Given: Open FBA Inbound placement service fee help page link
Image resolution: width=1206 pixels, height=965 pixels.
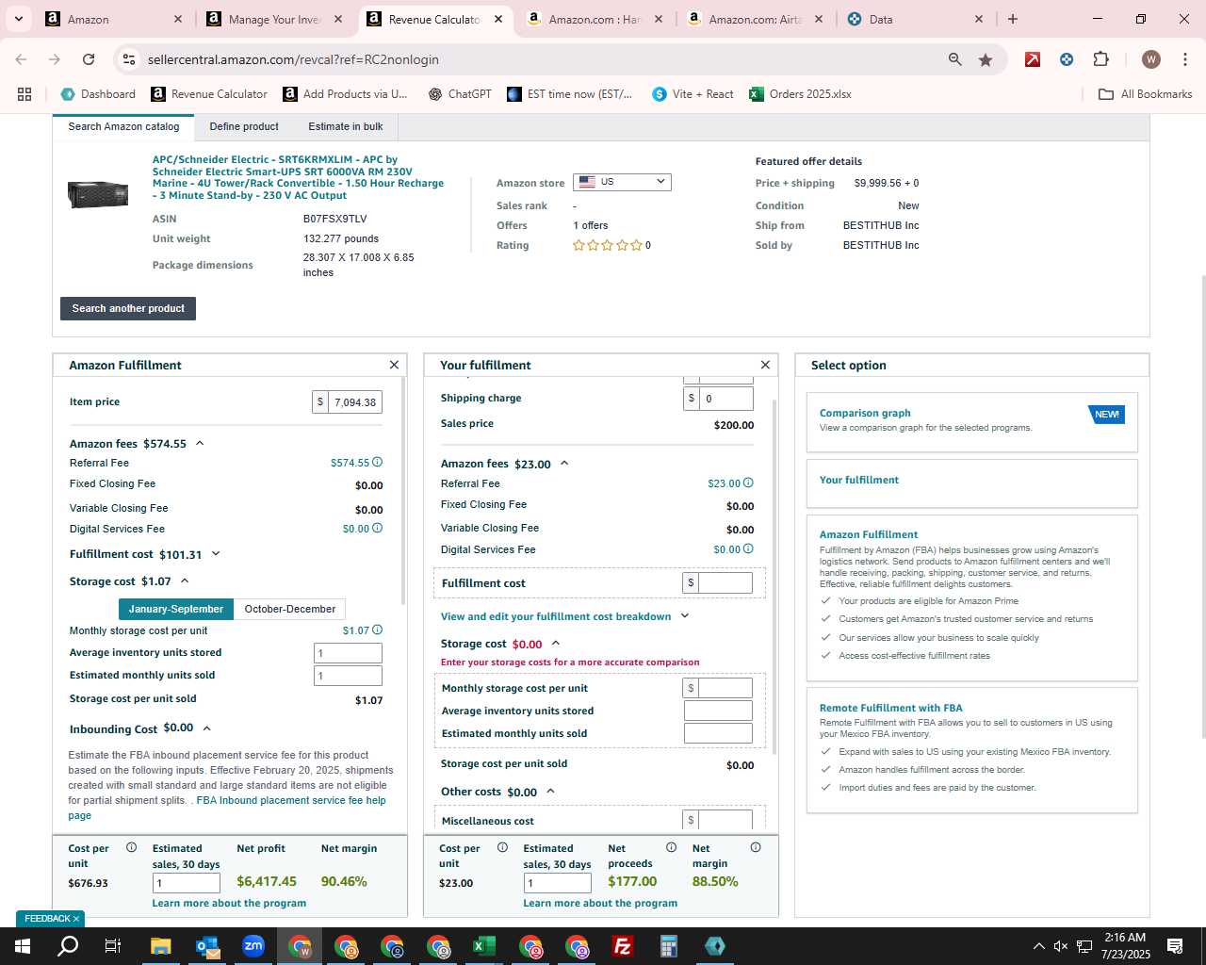Looking at the screenshot, I should tap(227, 808).
